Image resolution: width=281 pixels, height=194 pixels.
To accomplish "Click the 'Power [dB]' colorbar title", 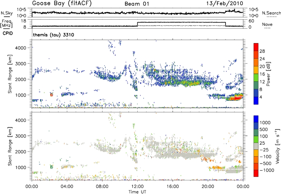I will (268, 74).
